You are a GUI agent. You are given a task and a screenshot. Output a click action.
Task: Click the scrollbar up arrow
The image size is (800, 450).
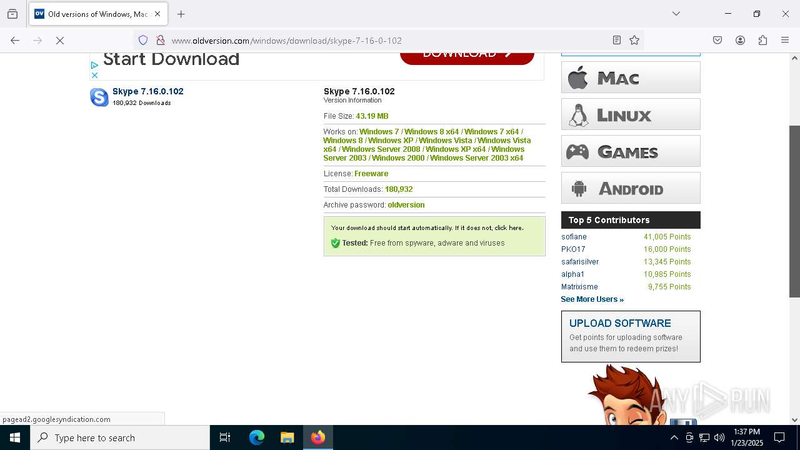794,58
